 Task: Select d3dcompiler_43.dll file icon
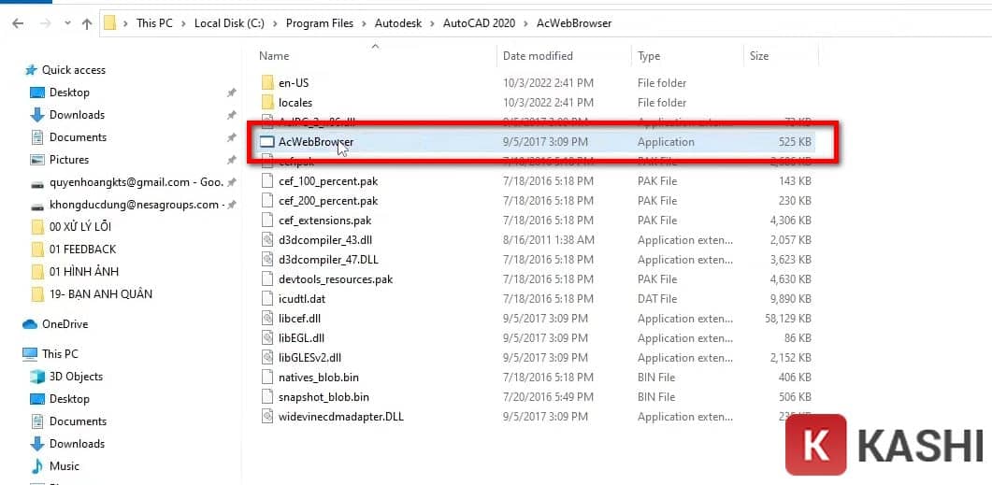(x=268, y=239)
